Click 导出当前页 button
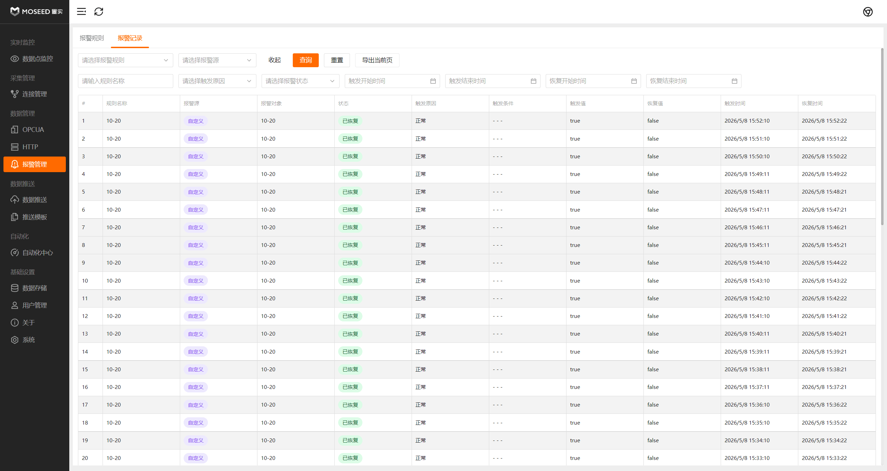The height and width of the screenshot is (471, 887). [377, 60]
